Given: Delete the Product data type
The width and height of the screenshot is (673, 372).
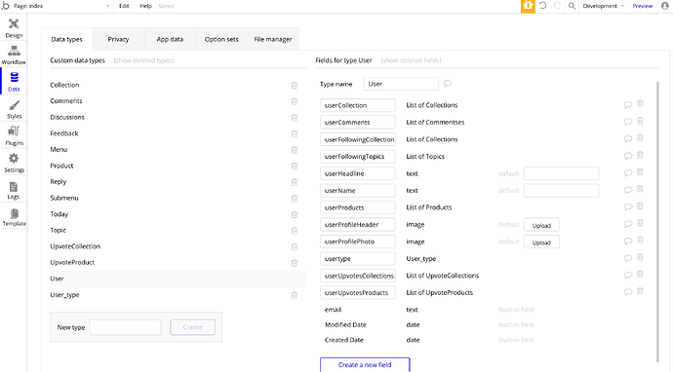Looking at the screenshot, I should tap(295, 166).
